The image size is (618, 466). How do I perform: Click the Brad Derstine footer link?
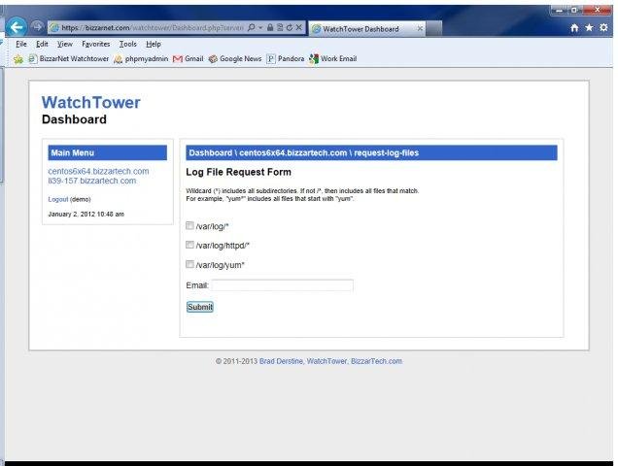tap(281, 361)
